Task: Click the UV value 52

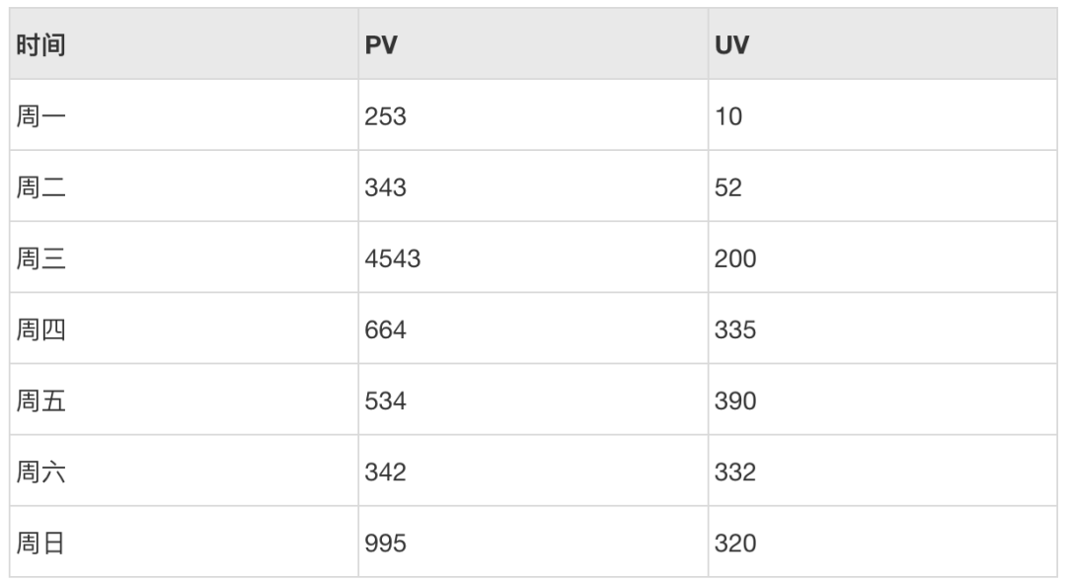Action: tap(728, 187)
